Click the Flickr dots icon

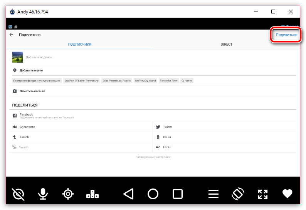point(158,147)
